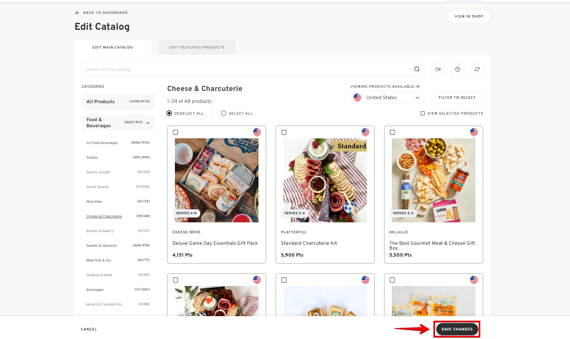Enable View Selected Products checkbox

click(423, 113)
